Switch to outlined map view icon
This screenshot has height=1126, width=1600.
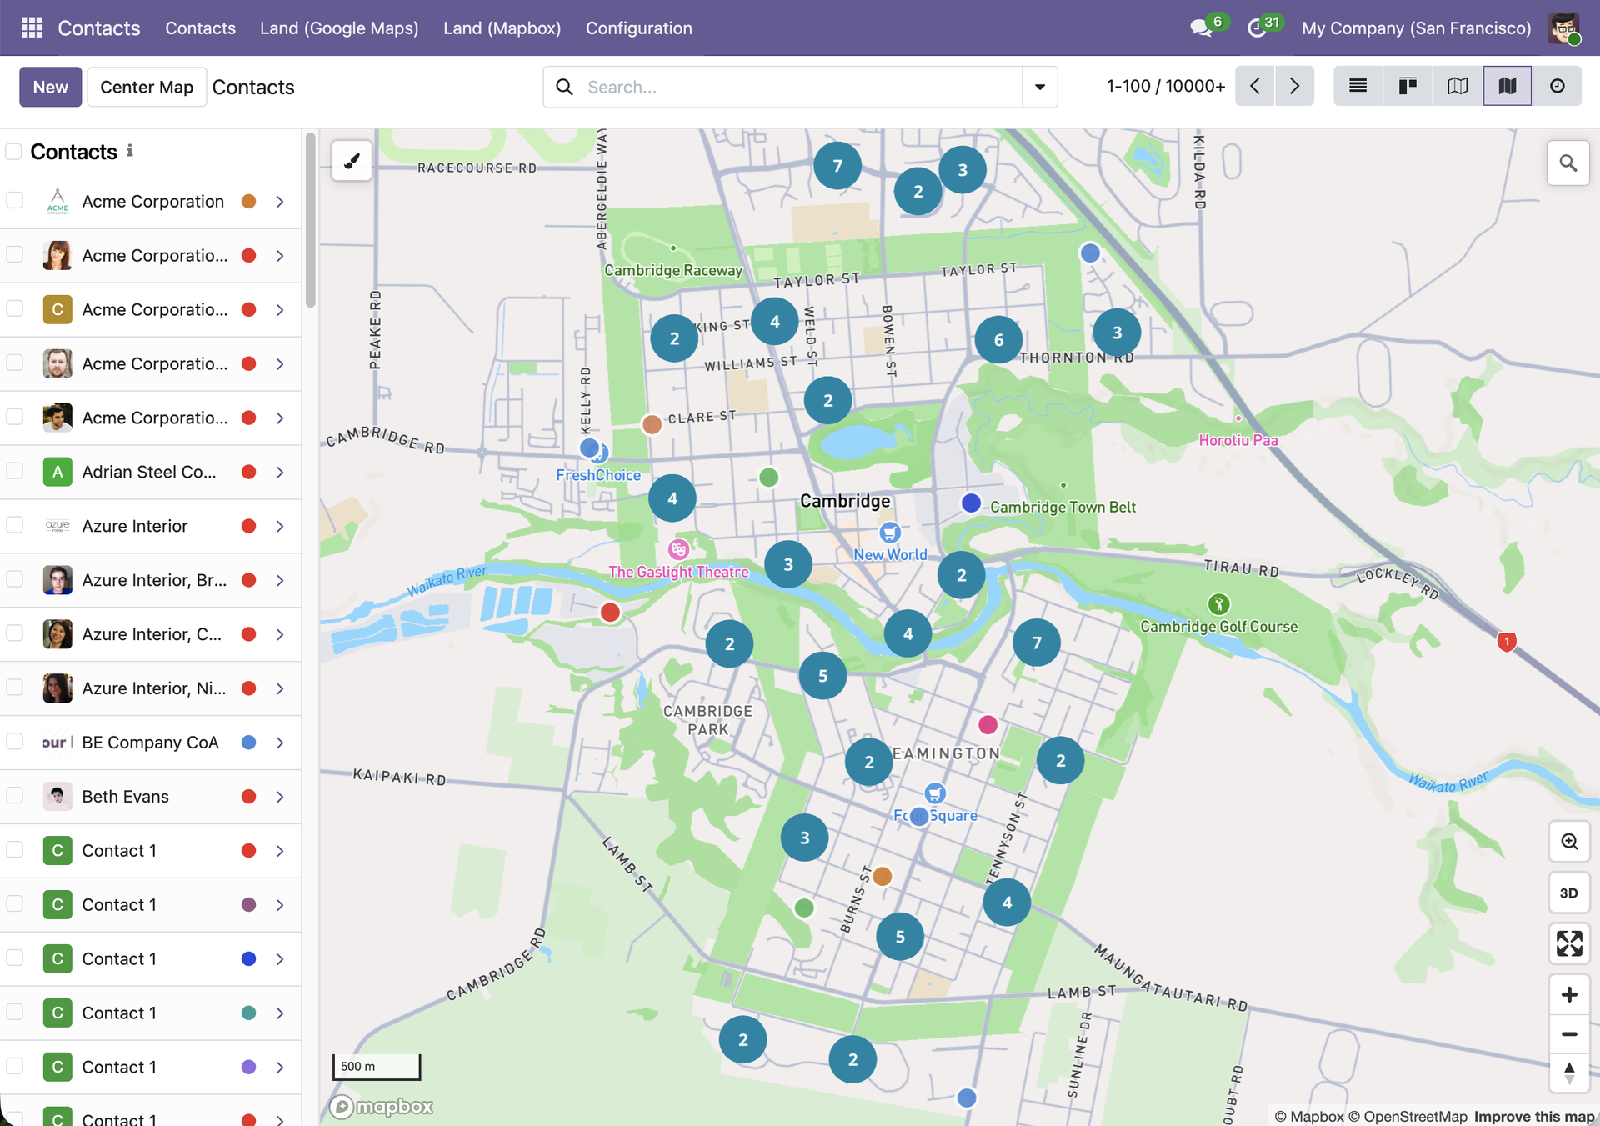1457,86
